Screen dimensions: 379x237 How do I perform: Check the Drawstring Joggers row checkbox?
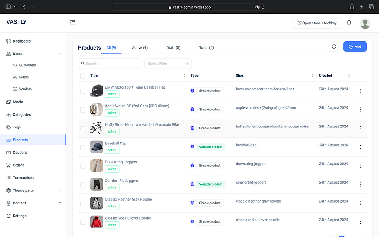coord(83,166)
